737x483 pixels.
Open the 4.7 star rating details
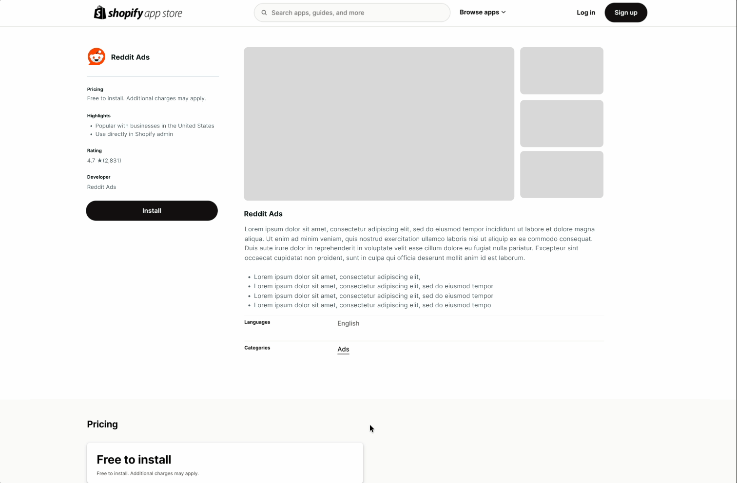104,160
